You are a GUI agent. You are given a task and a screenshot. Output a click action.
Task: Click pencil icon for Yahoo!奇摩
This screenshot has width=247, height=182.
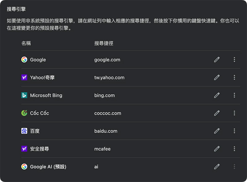217,78
